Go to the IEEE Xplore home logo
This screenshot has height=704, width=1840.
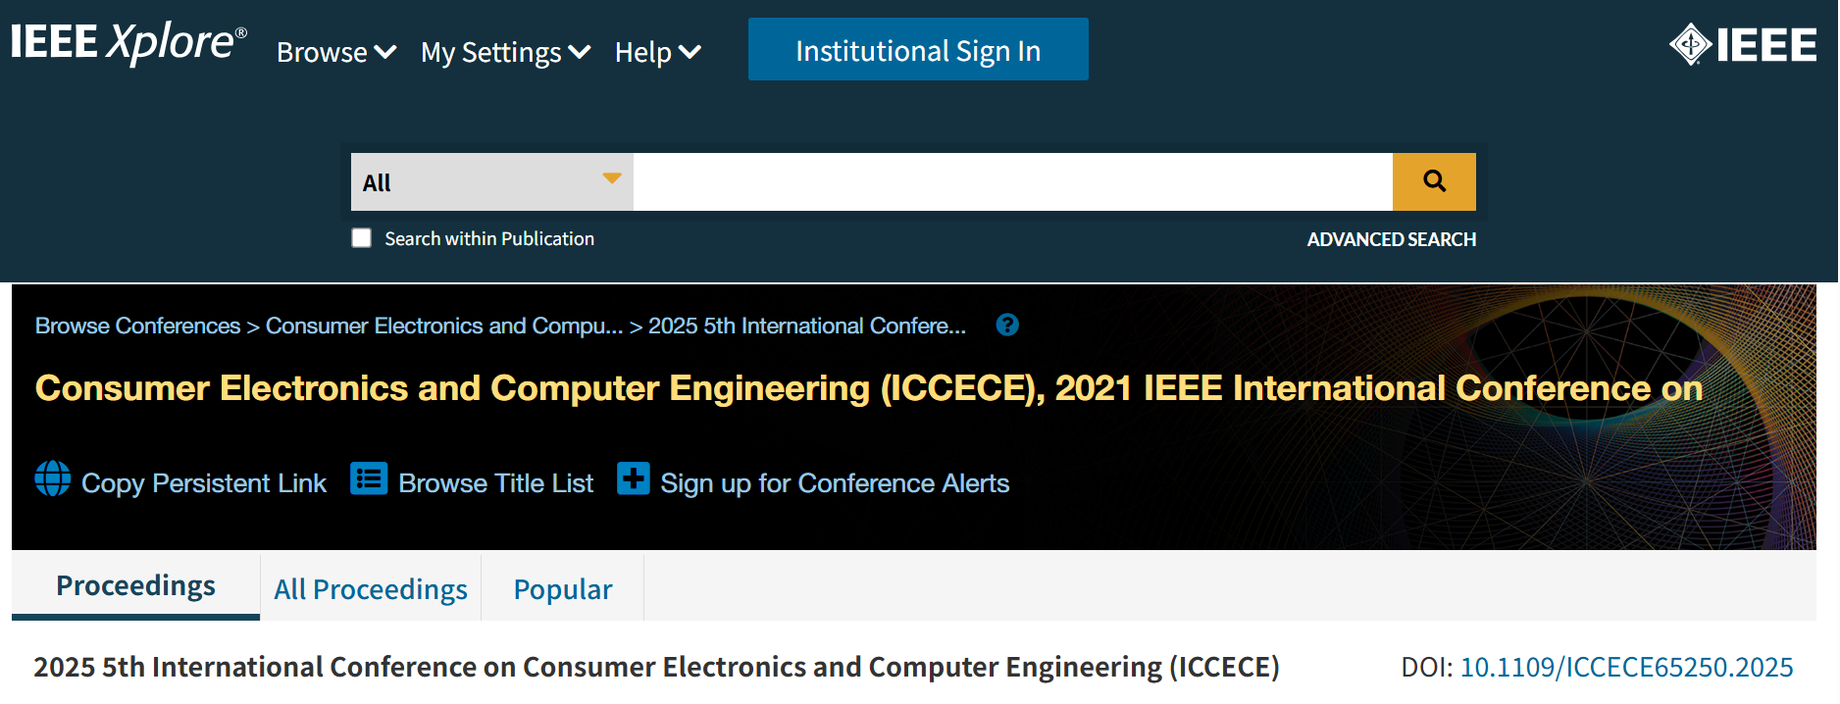(128, 44)
